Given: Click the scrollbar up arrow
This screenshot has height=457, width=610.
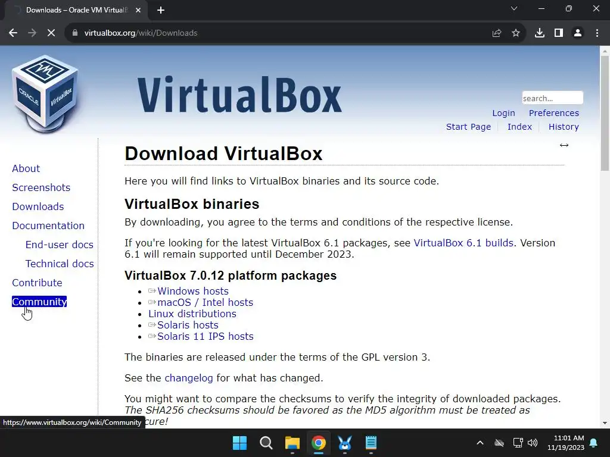Looking at the screenshot, I should pos(605,51).
